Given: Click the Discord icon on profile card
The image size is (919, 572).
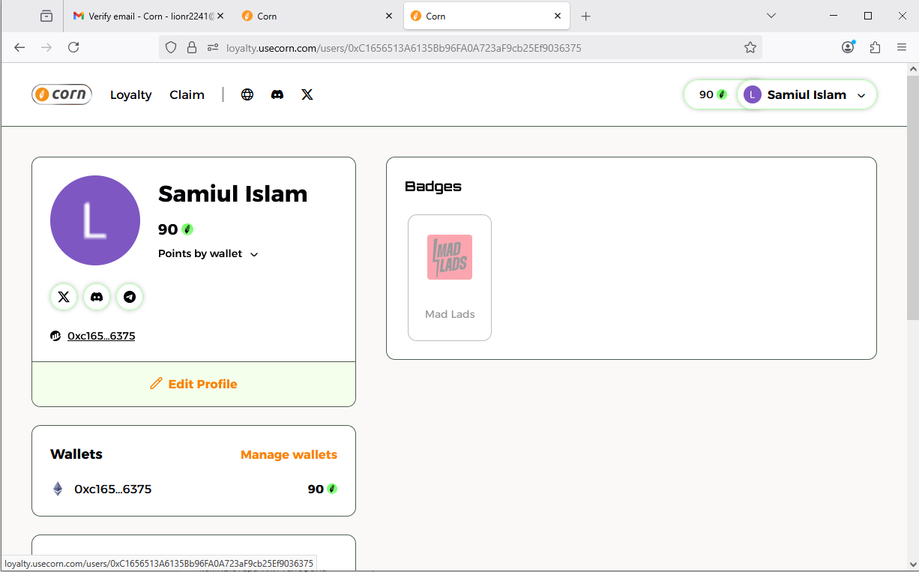Looking at the screenshot, I should 97,297.
